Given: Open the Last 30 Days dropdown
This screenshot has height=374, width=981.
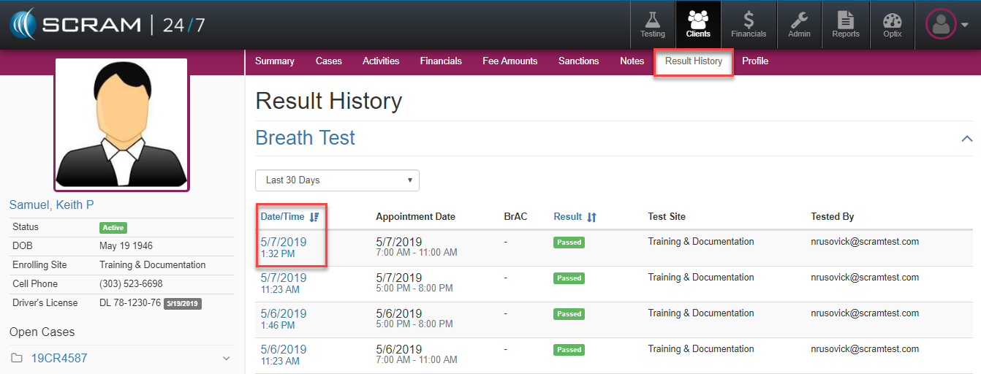Looking at the screenshot, I should tap(337, 180).
